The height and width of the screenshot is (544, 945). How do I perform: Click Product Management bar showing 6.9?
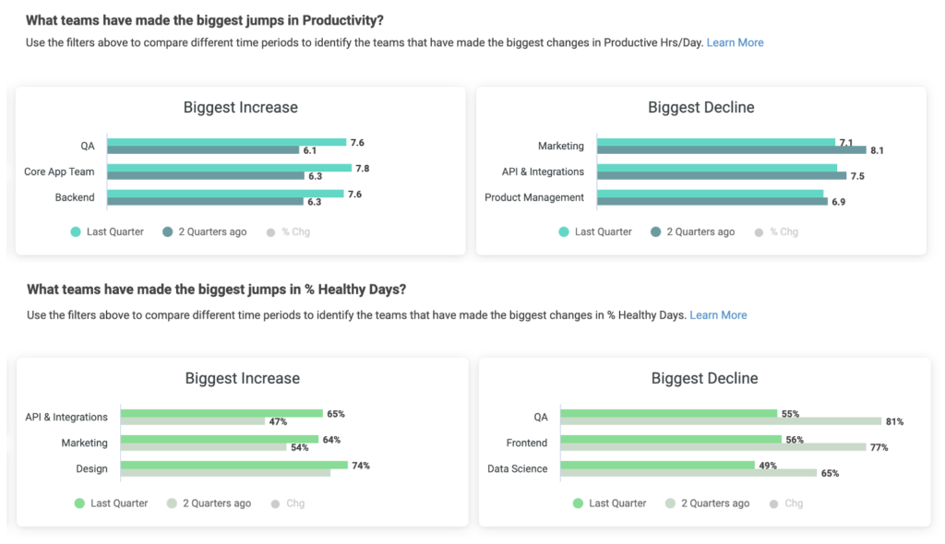coord(712,201)
